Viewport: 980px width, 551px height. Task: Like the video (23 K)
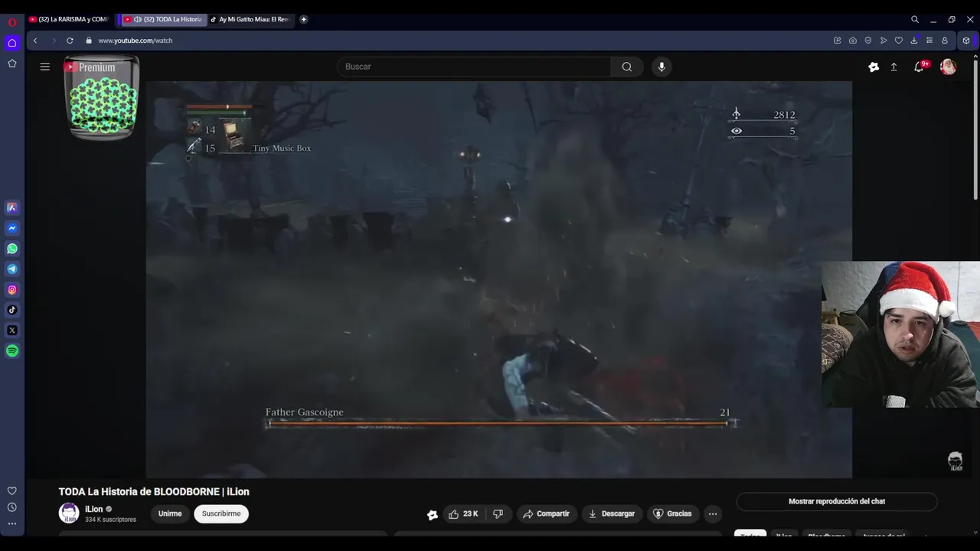[463, 514]
